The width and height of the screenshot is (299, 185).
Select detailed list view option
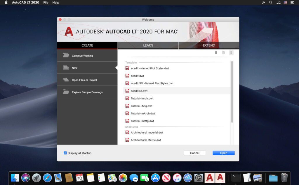[x=223, y=52]
